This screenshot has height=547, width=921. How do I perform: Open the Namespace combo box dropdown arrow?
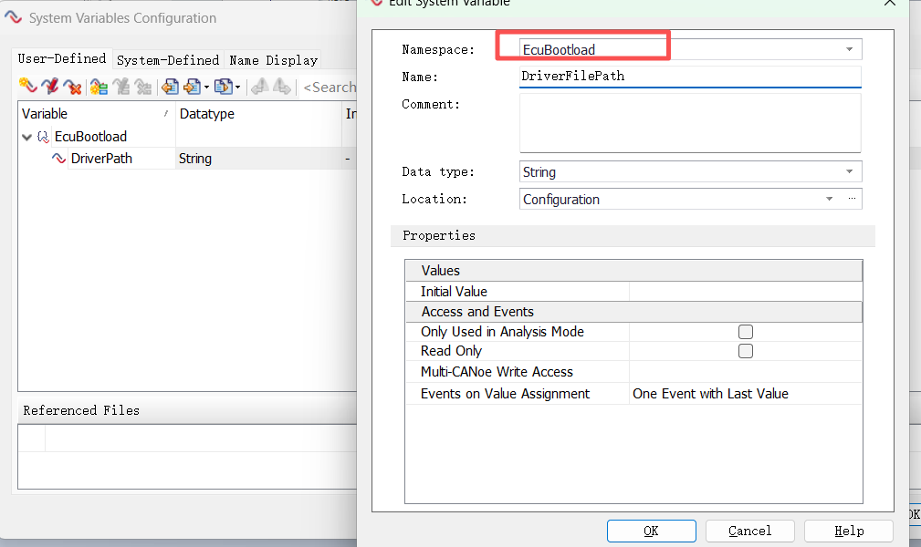point(849,49)
